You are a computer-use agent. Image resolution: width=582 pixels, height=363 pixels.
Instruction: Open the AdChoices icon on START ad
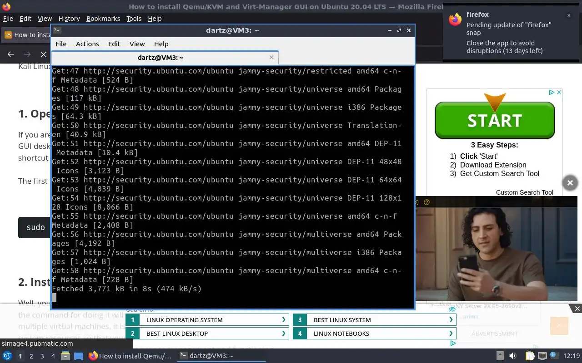[x=551, y=92]
